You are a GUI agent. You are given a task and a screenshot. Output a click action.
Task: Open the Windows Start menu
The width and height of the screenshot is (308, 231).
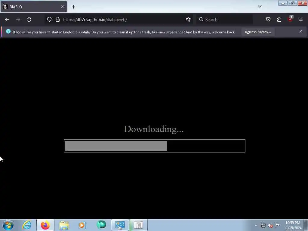[8, 225]
